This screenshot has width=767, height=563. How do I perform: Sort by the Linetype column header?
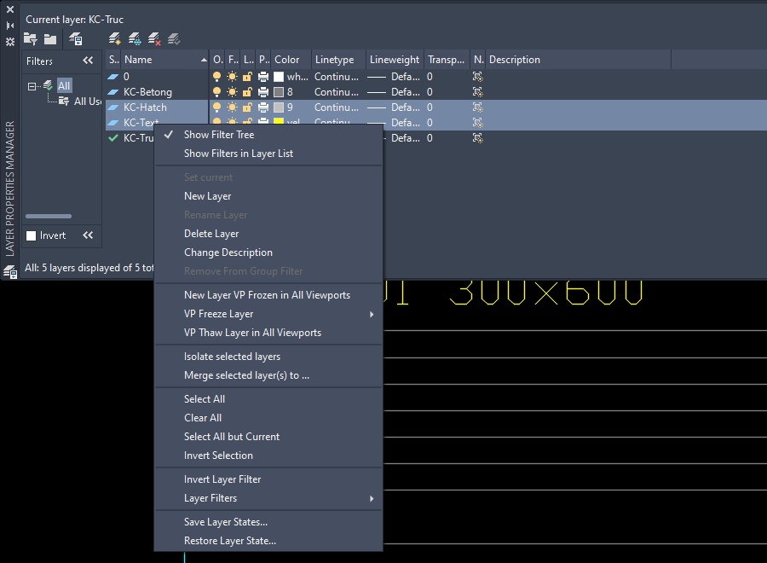point(338,60)
